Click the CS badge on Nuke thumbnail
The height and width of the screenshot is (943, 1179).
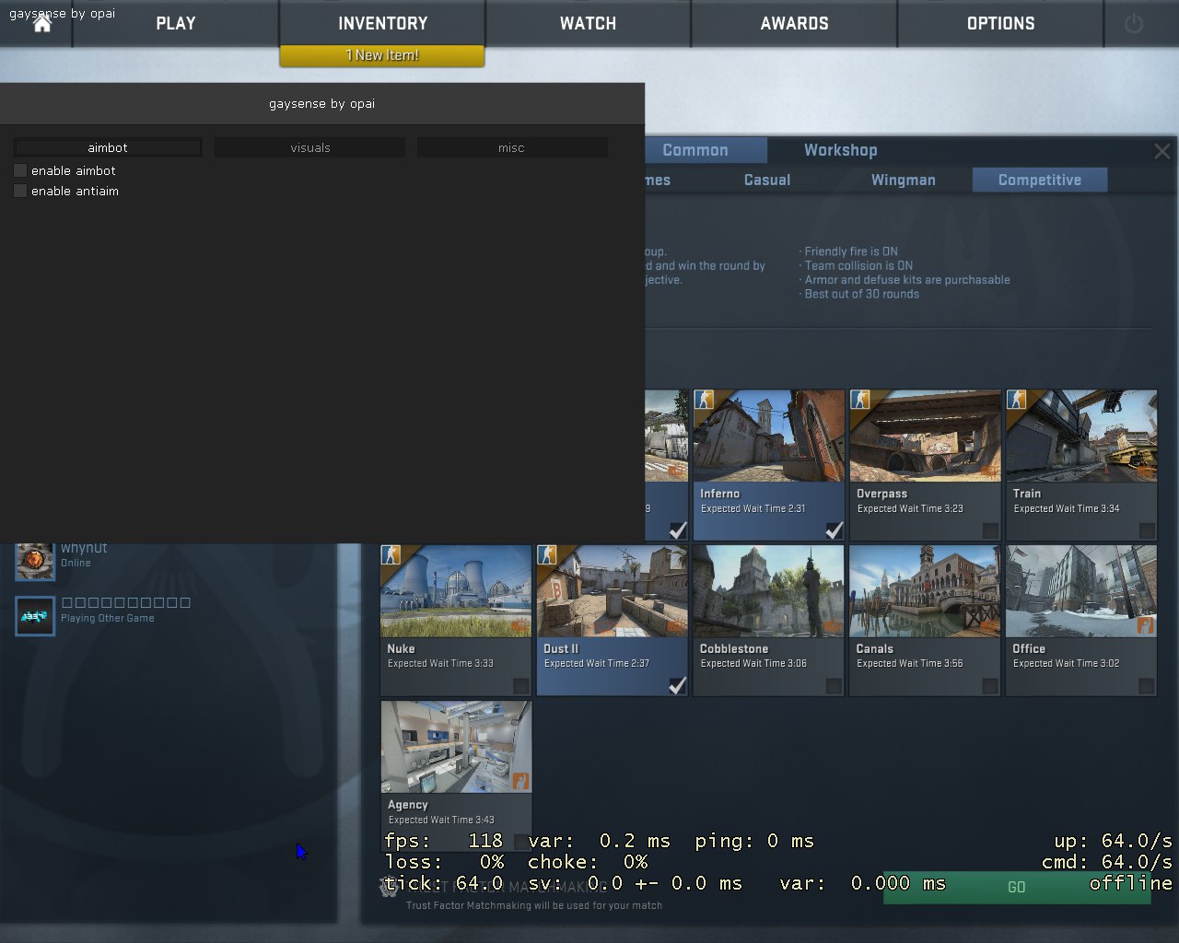pos(391,555)
